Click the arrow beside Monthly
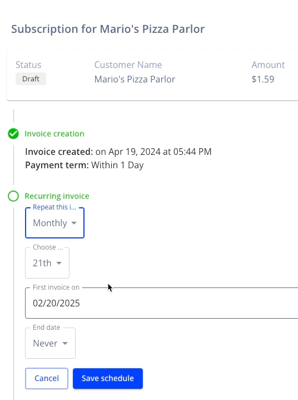 point(74,223)
